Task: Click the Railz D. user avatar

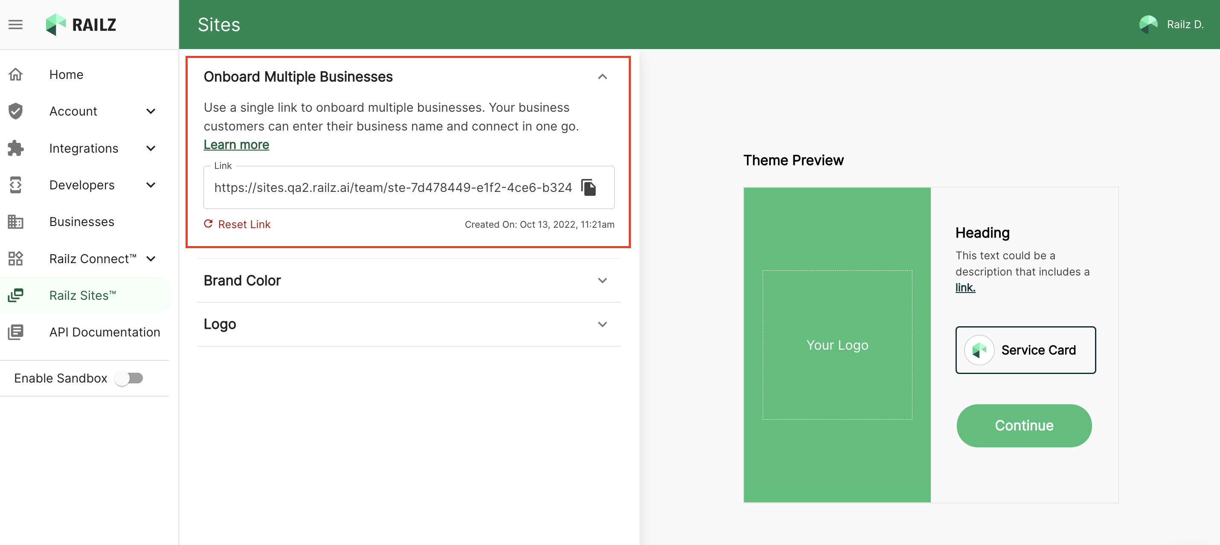Action: (1148, 25)
